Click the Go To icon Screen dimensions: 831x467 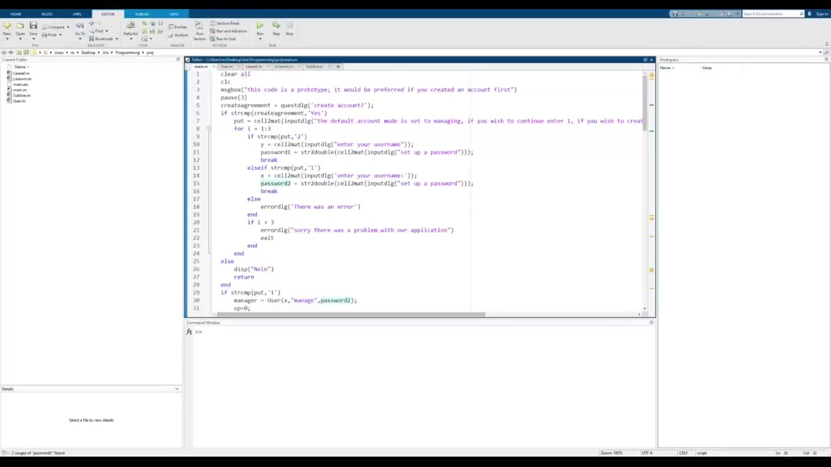(x=80, y=25)
